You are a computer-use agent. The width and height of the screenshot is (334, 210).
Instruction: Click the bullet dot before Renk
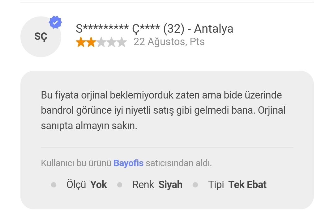tap(120, 185)
